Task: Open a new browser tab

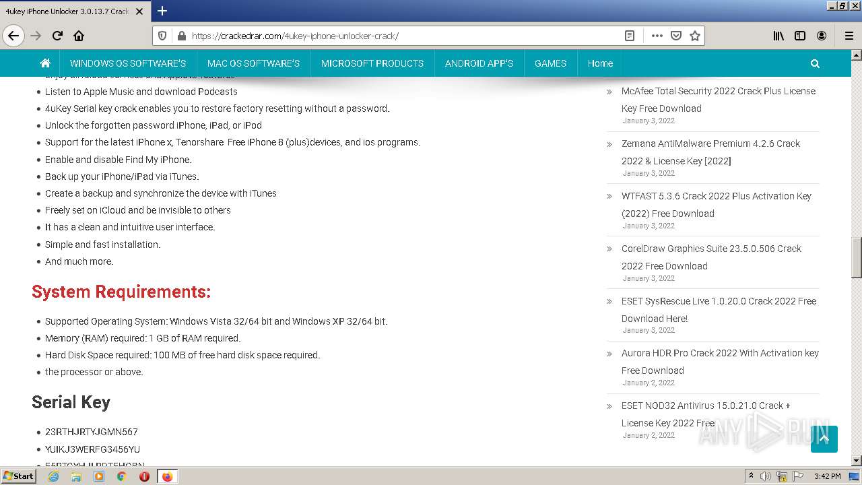Action: click(x=162, y=11)
